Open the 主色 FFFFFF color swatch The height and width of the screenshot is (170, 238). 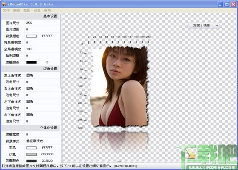[31, 148]
